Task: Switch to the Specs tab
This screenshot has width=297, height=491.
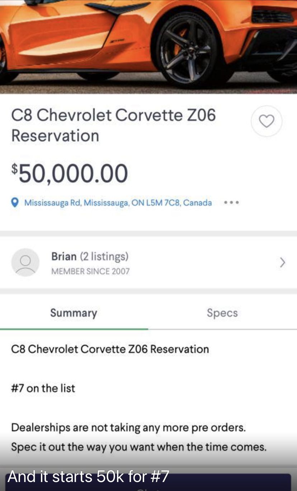Action: click(222, 313)
